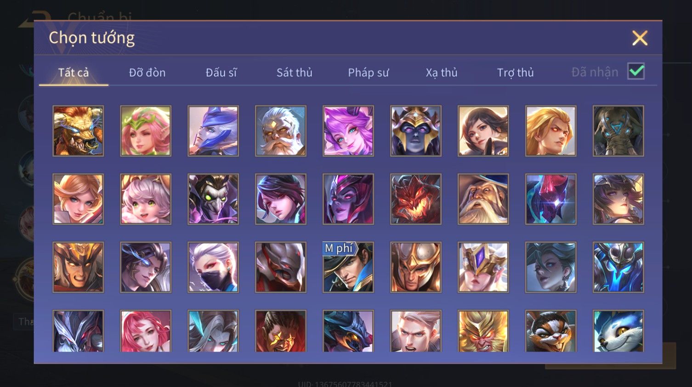Close the Chọn tướng dialog
This screenshot has width=692, height=387.
pos(640,38)
